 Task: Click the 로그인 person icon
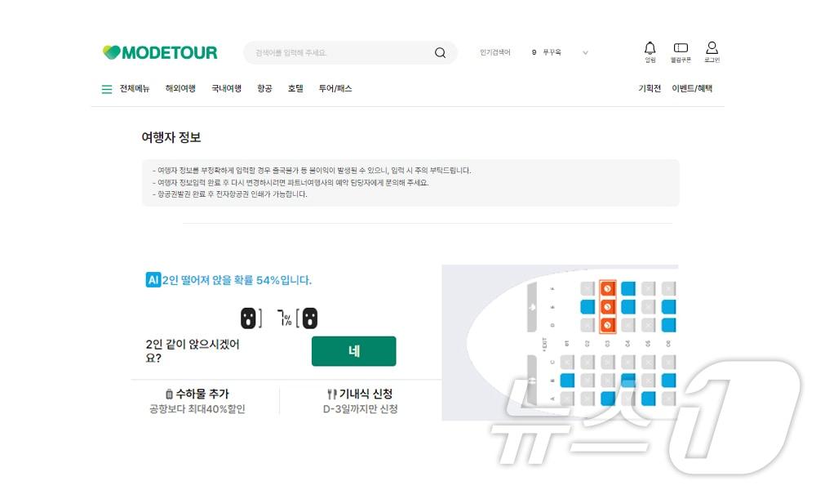click(712, 48)
